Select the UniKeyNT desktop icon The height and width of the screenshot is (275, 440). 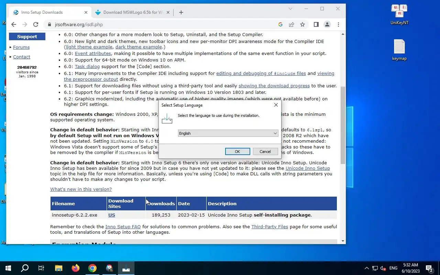399,15
